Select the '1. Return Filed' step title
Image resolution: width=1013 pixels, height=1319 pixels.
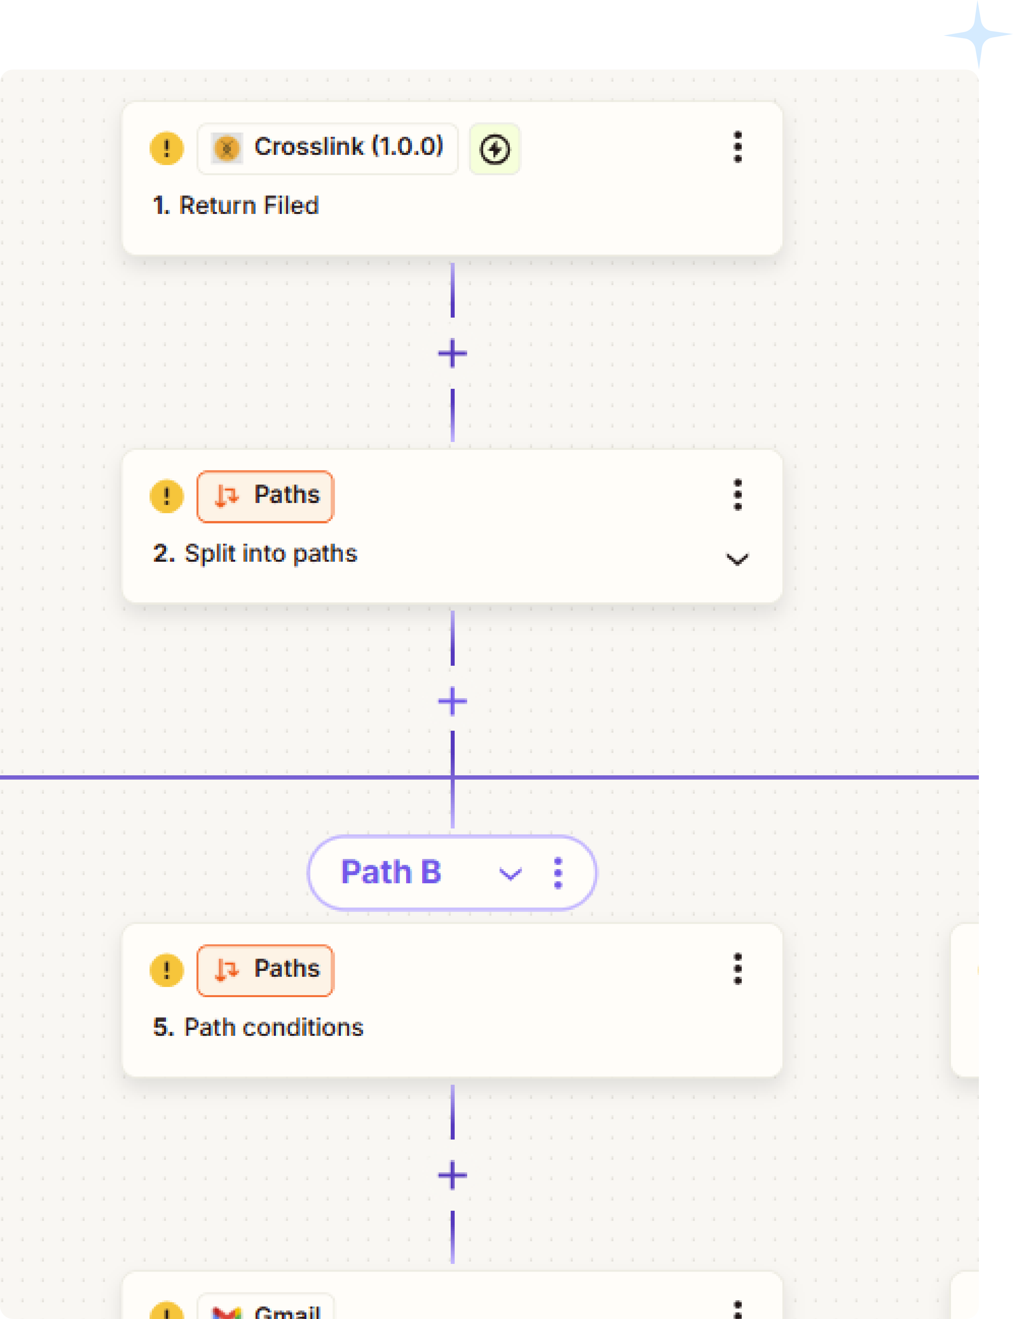[x=236, y=206]
